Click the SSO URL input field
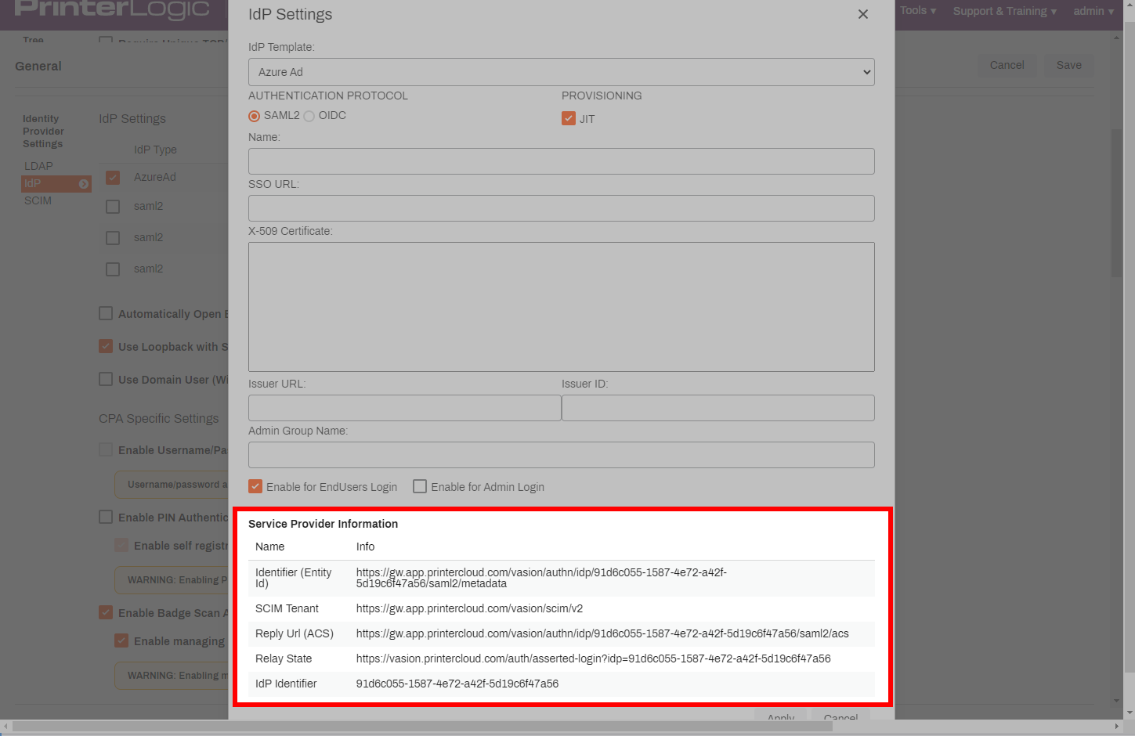 pos(561,208)
